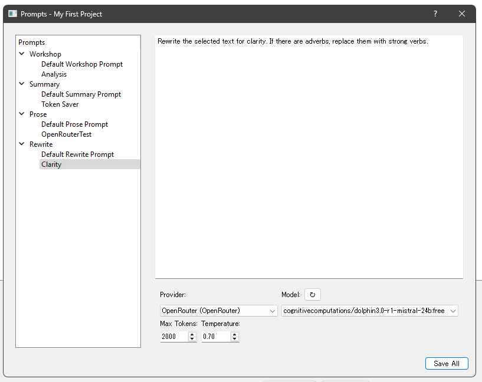Click the Save All button

click(446, 364)
